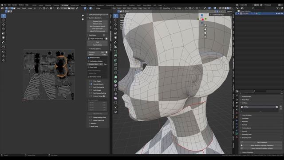Open Object Data properties tab icon
This screenshot has height=160, width=284.
click(x=237, y=134)
